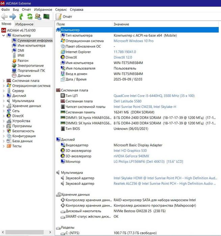Expand the Хранение данных tree node
The image size is (221, 236).
pos(4,106)
